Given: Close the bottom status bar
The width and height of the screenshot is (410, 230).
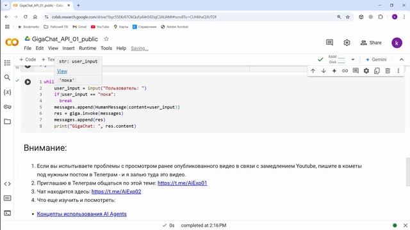Looking at the screenshot, I should click(406, 226).
